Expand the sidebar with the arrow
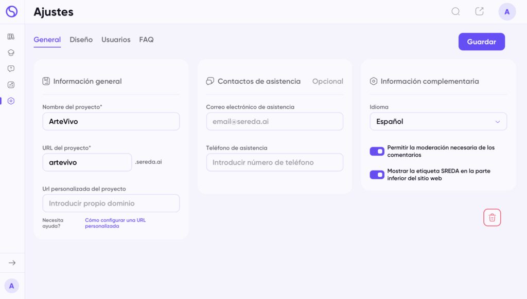 12,263
